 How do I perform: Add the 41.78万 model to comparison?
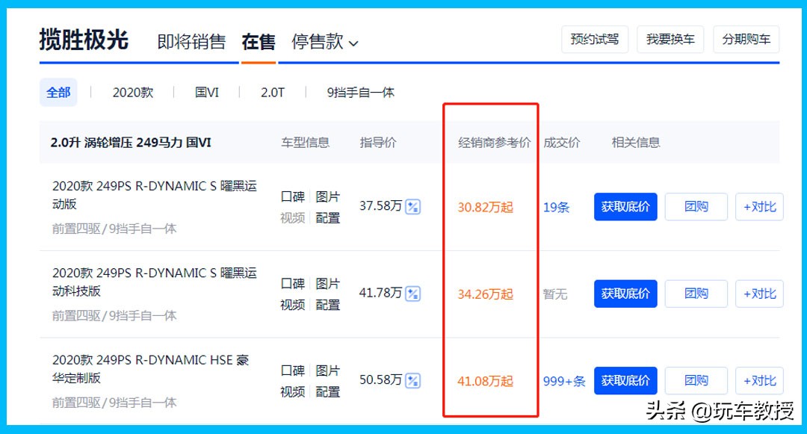pyautogui.click(x=759, y=294)
